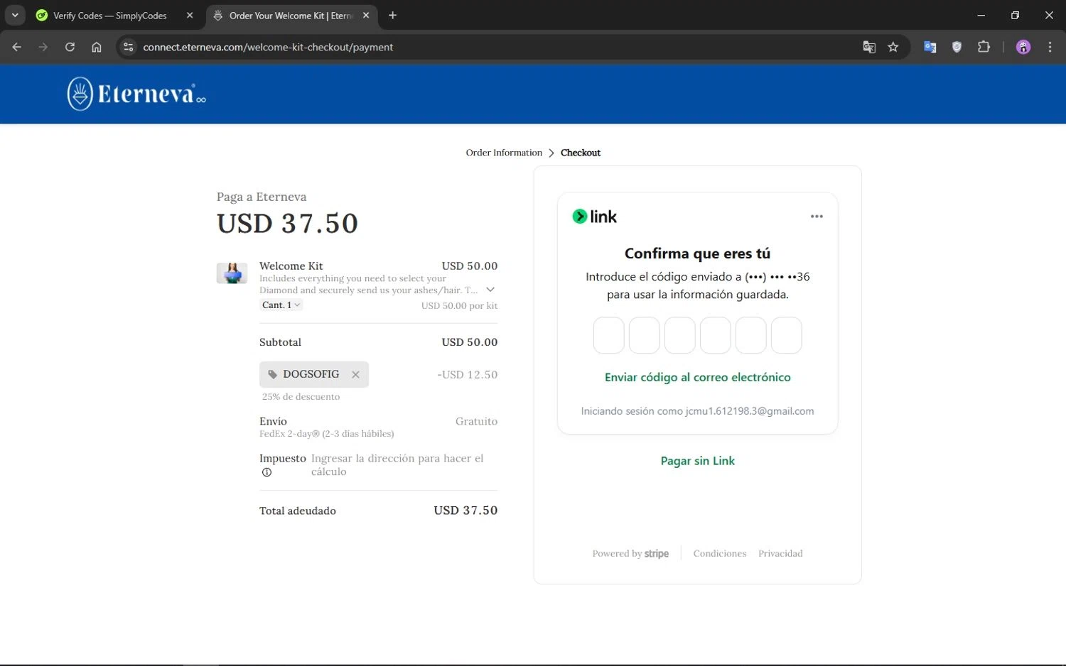This screenshot has height=666, width=1066.
Task: Show the Impuesto info tooltip icon
Action: click(266, 472)
